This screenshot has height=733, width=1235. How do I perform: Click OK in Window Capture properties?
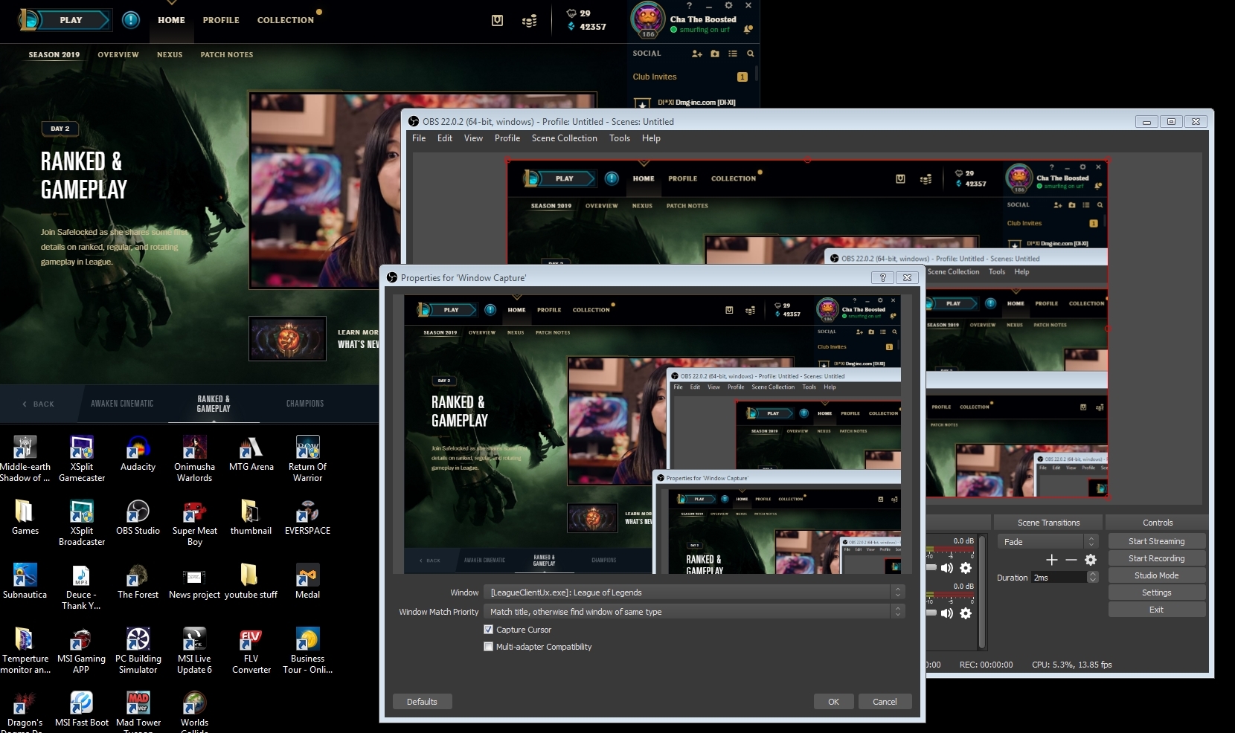(x=833, y=702)
